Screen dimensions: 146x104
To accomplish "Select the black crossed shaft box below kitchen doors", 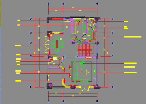I will 79,41.
